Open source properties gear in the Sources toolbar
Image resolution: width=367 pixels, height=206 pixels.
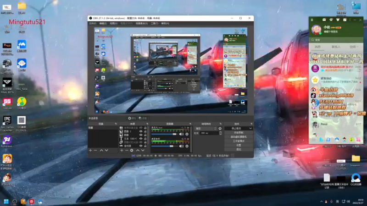coord(132,150)
